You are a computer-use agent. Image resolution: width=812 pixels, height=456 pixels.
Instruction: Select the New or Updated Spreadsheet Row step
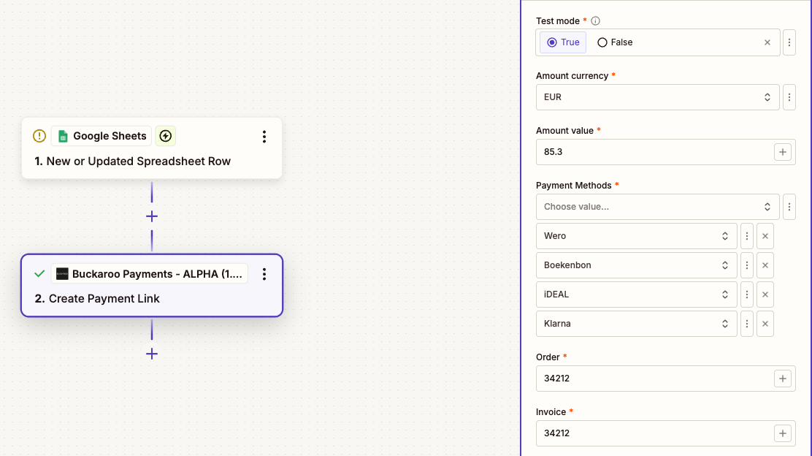click(x=152, y=148)
